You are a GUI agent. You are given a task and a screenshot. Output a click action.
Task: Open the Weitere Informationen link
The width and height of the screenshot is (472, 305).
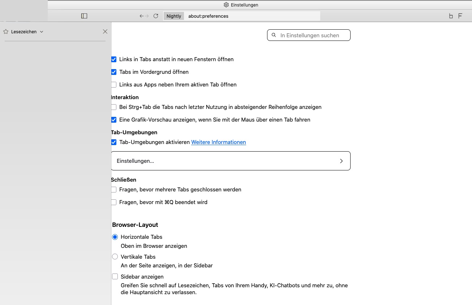[x=218, y=142]
